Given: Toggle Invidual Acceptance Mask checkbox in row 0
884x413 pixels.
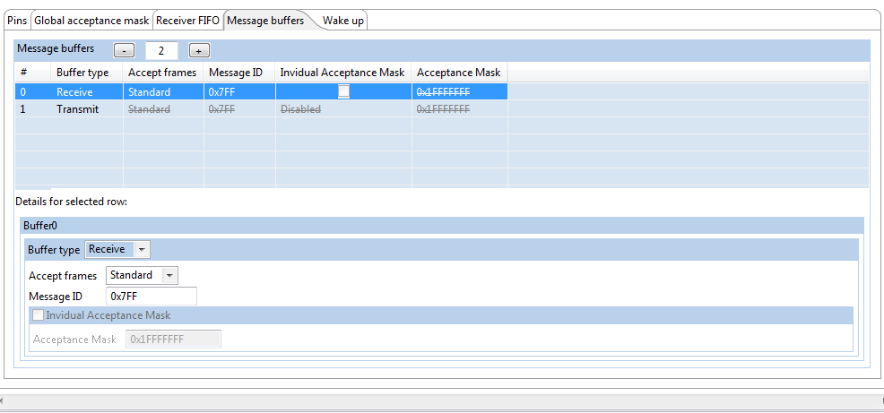Looking at the screenshot, I should tap(344, 92).
